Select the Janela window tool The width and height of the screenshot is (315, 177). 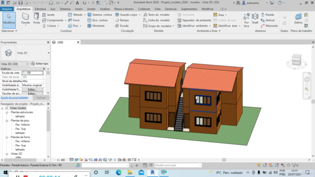[x=48, y=15]
